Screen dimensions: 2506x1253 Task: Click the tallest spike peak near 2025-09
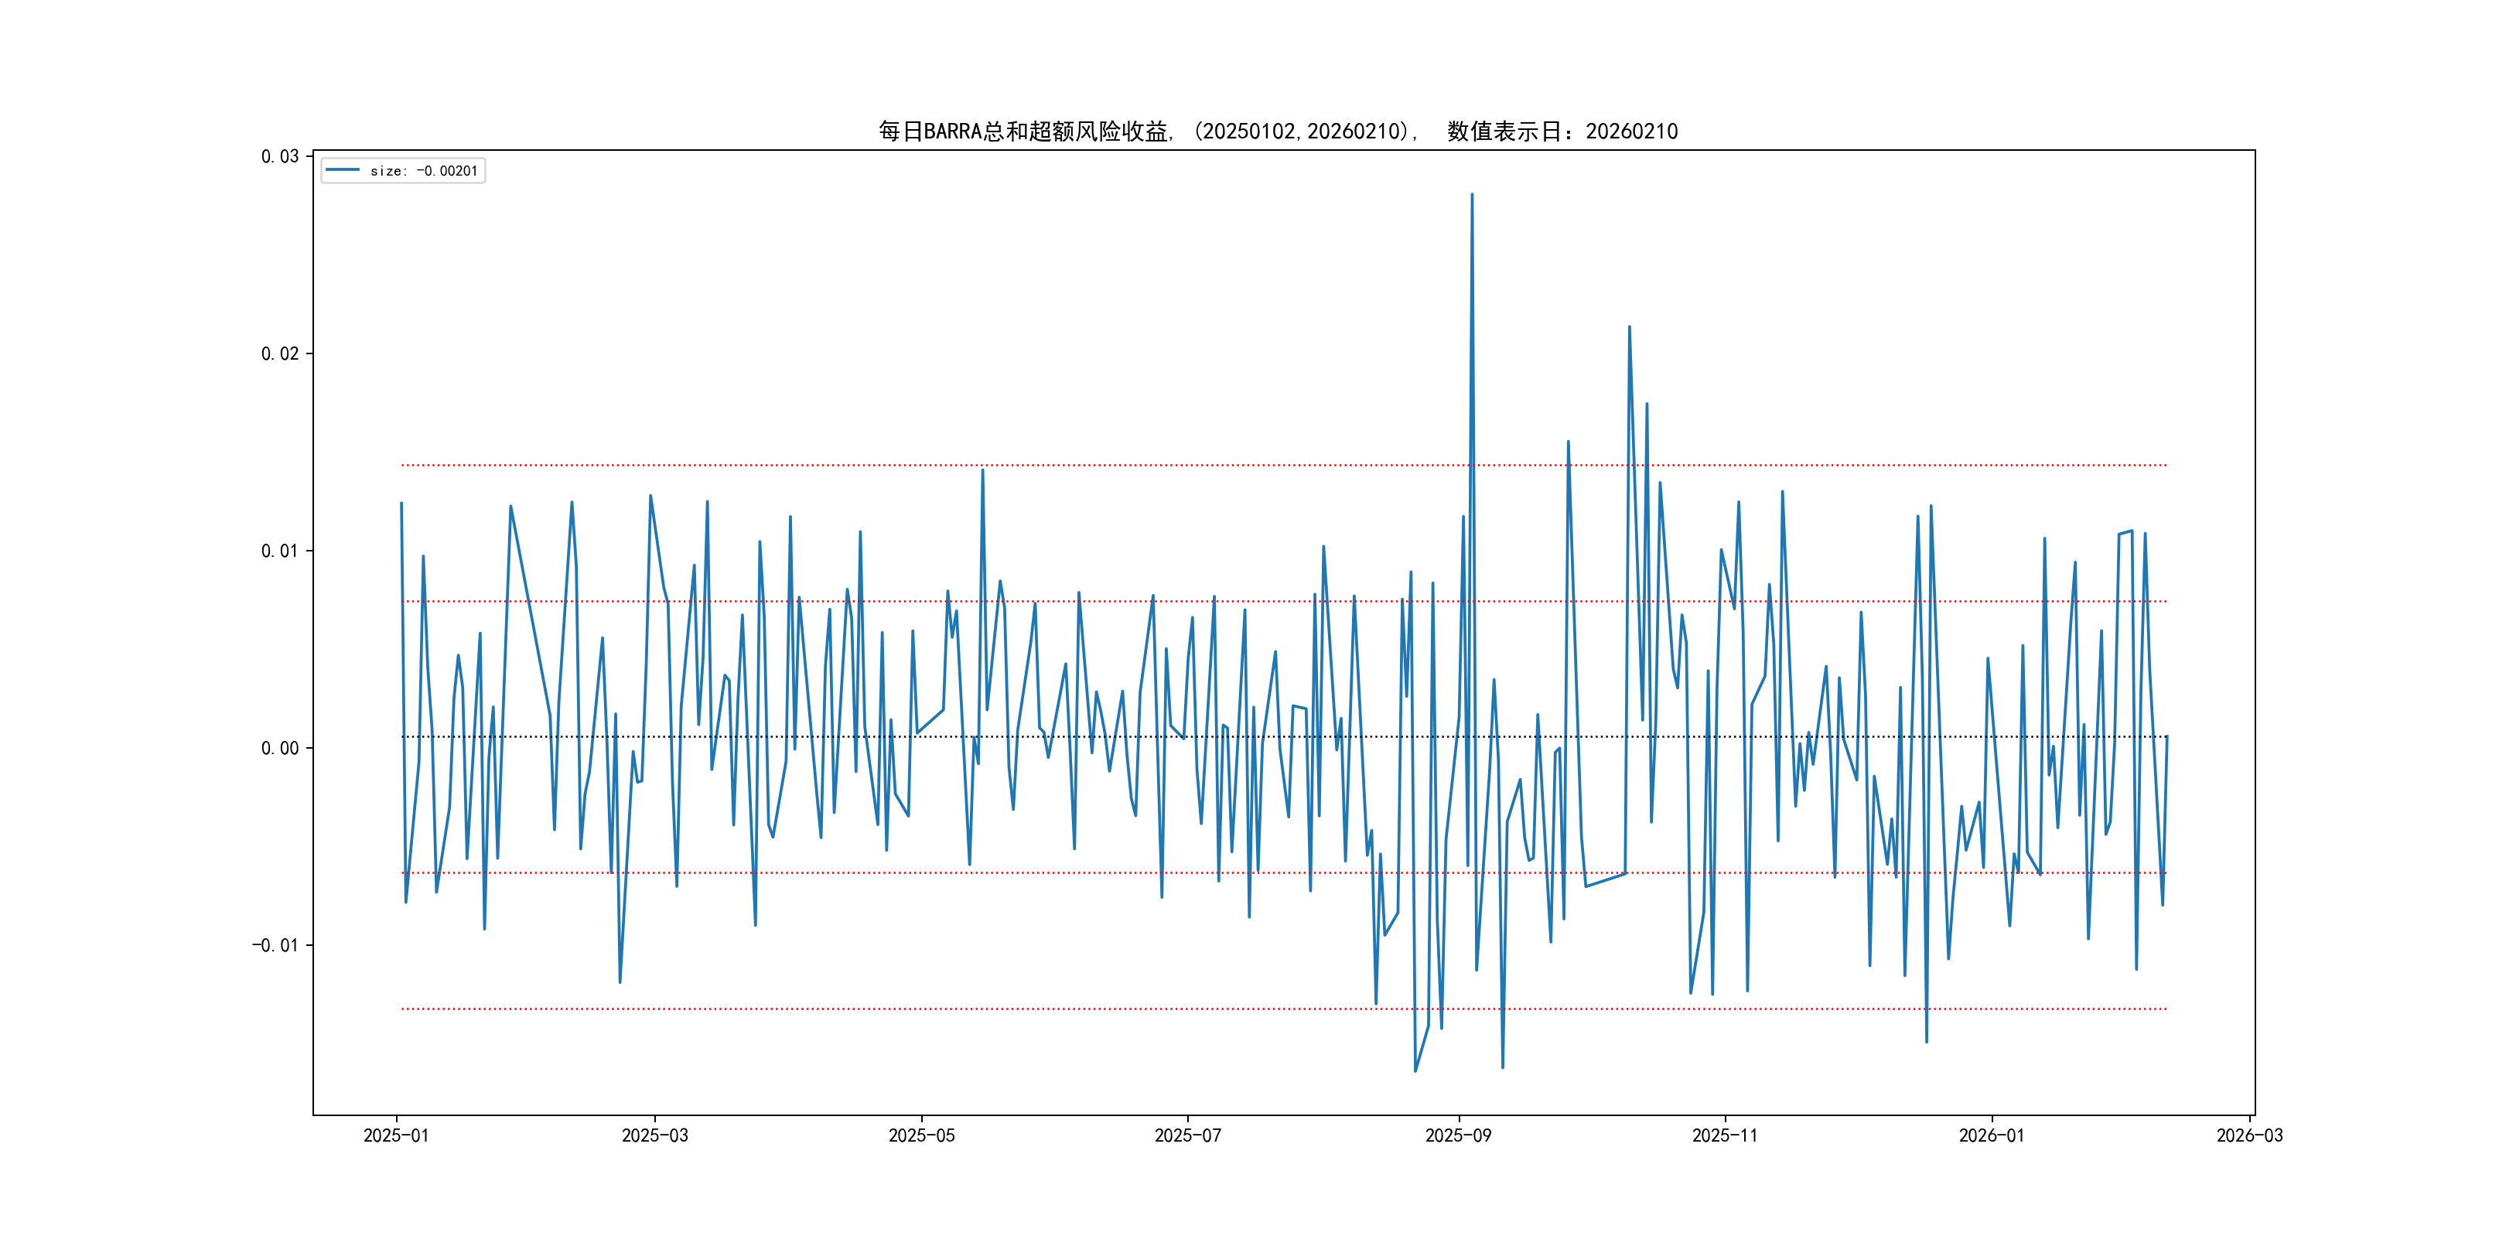click(x=1472, y=195)
